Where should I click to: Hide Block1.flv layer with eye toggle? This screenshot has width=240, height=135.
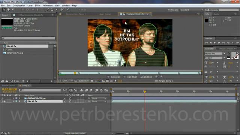tap(2, 101)
